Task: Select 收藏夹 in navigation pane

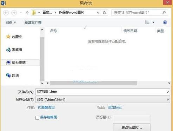Action: 17,37
